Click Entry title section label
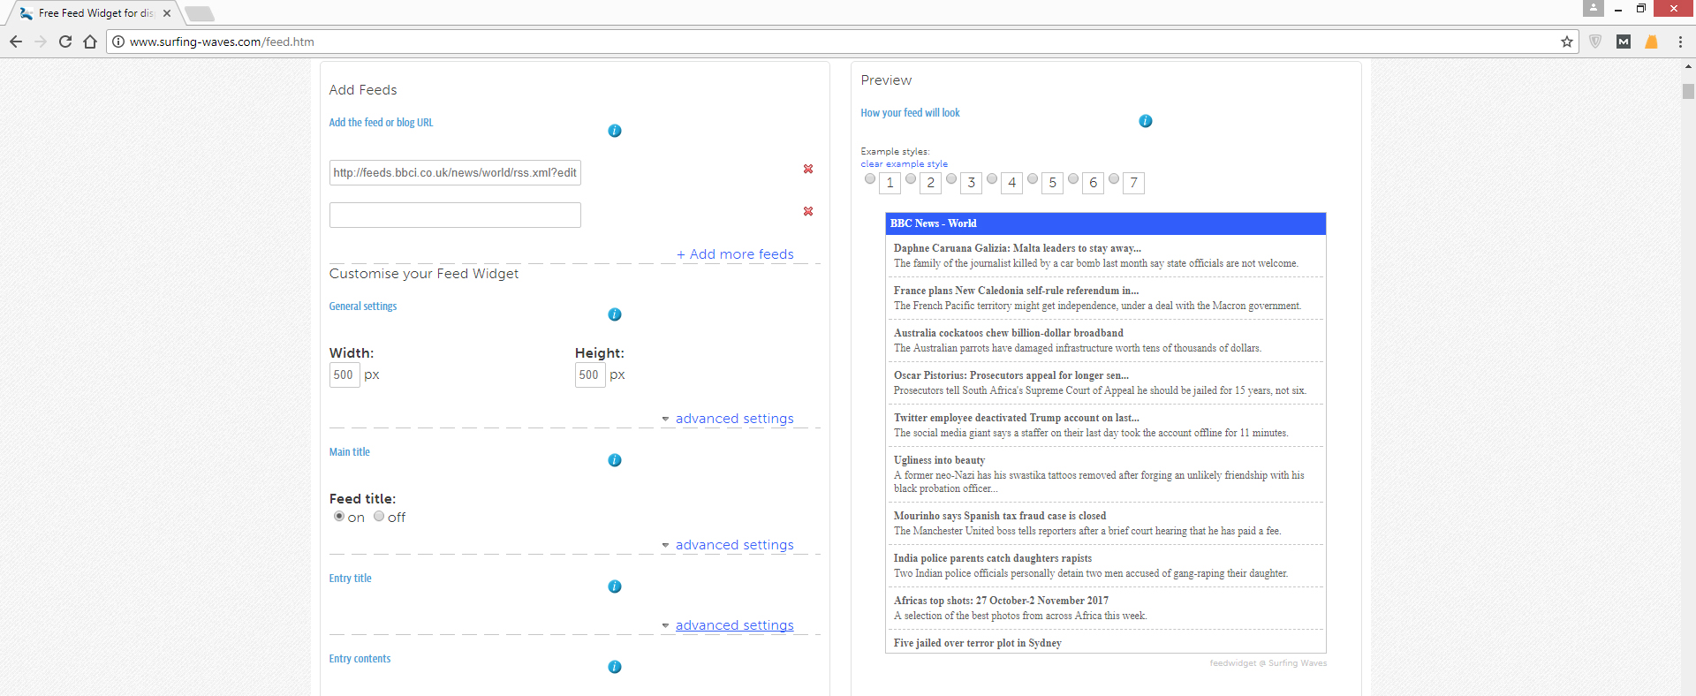The width and height of the screenshot is (1696, 696). [x=351, y=579]
